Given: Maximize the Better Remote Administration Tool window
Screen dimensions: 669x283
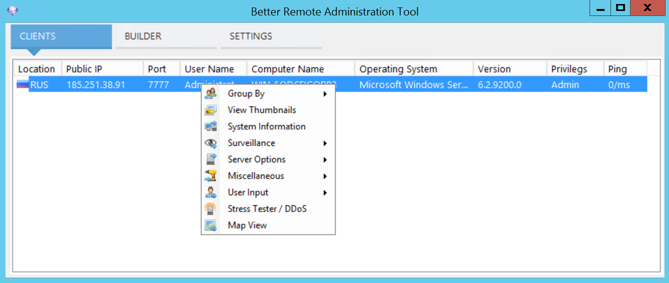Looking at the screenshot, I should [620, 8].
